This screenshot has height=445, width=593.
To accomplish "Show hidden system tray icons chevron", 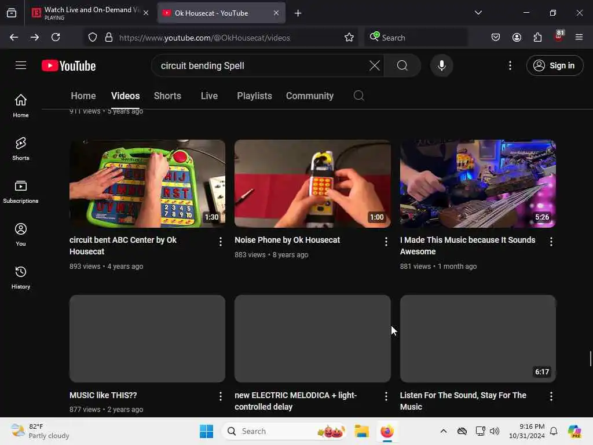I will pos(443,431).
